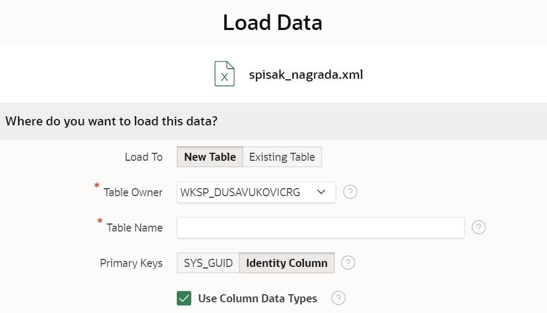This screenshot has width=547, height=313.
Task: Select SYS_GUID as the primary key type
Action: (x=208, y=263)
